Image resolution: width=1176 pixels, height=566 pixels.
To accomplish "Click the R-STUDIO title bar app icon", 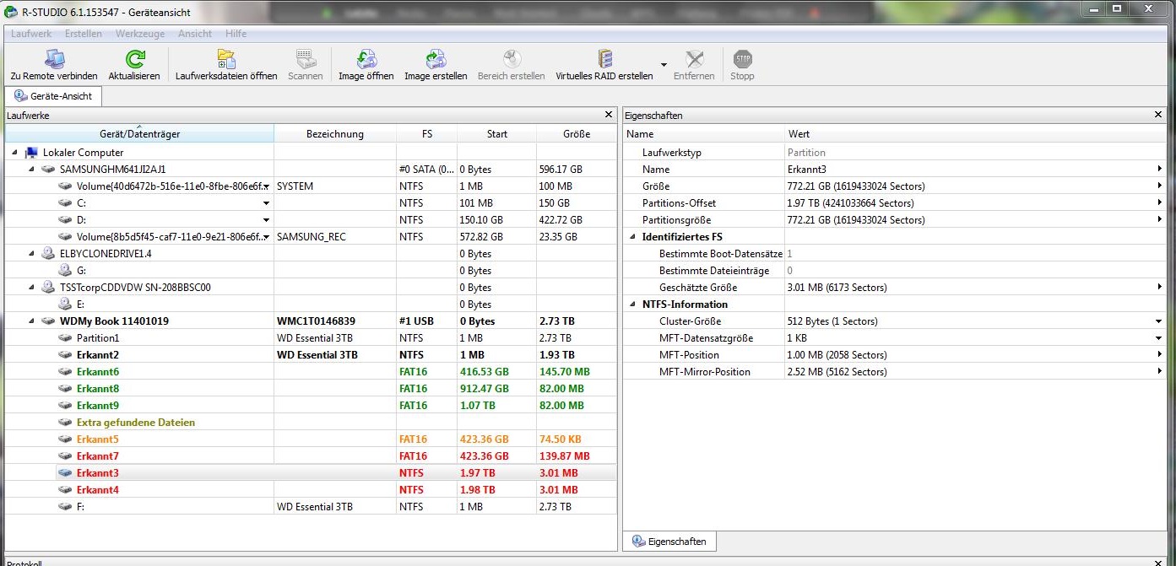I will 11,12.
